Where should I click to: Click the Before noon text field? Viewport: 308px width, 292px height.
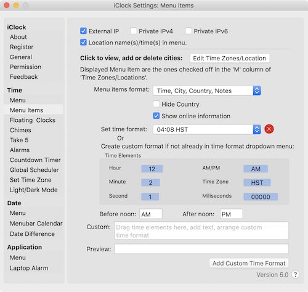coord(151,214)
